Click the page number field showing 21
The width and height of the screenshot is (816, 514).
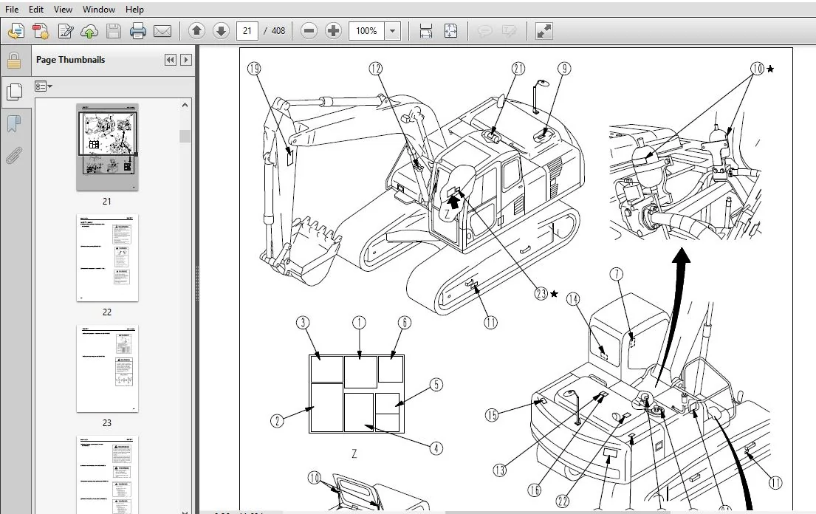click(x=247, y=31)
